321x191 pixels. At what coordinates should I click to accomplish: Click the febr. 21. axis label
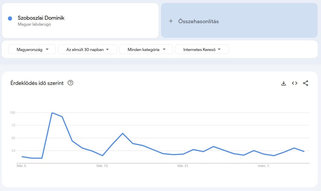(x=183, y=166)
